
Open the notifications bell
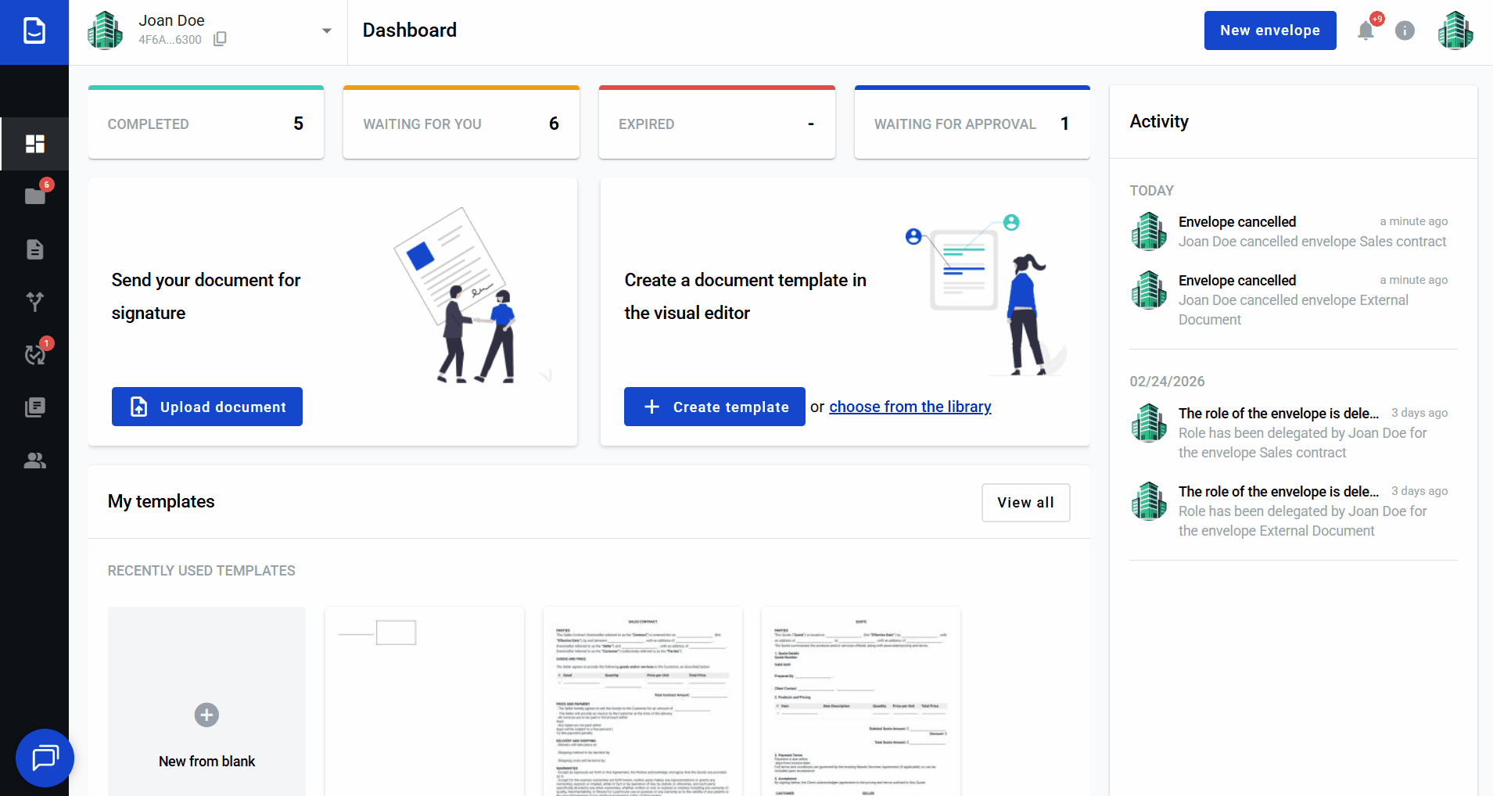pyautogui.click(x=1366, y=31)
